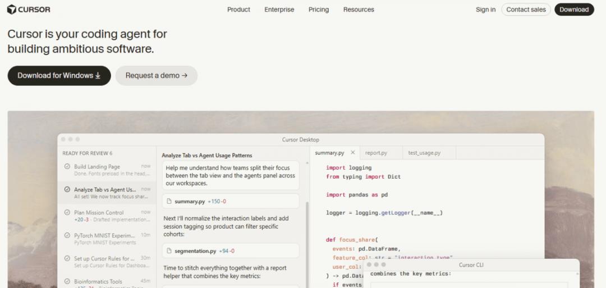Image resolution: width=606 pixels, height=288 pixels.
Task: Click check icon beside Build Landing Page
Action: (x=67, y=167)
